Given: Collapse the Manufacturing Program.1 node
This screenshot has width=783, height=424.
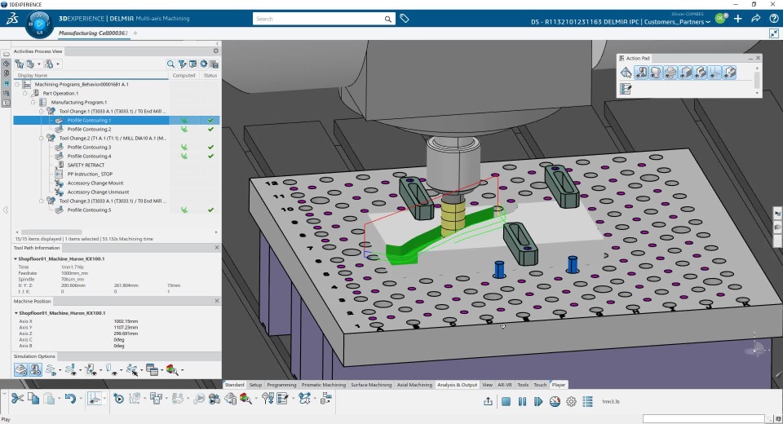Looking at the screenshot, I should coord(33,103).
